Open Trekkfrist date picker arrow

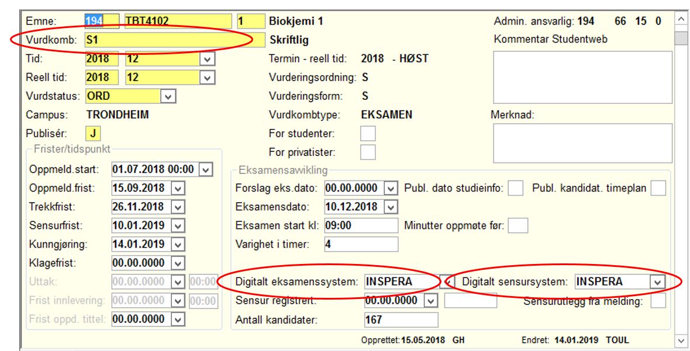(x=177, y=207)
